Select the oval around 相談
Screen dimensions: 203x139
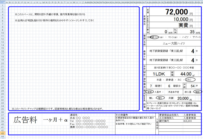(197, 92)
